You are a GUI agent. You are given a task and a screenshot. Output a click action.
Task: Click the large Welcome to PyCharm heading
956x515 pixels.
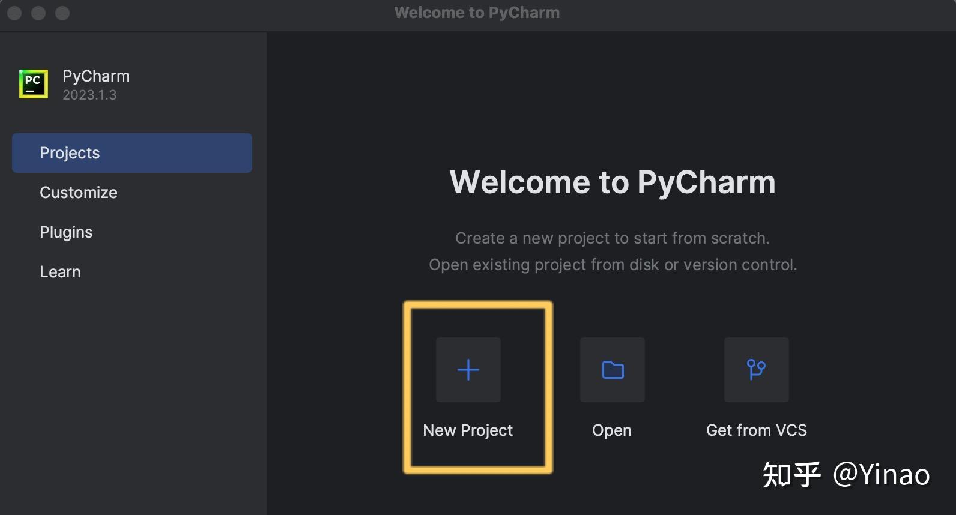[x=613, y=182]
